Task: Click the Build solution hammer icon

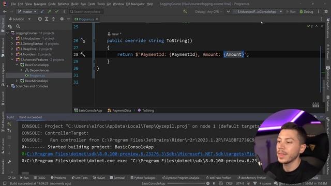Action: tap(185, 11)
